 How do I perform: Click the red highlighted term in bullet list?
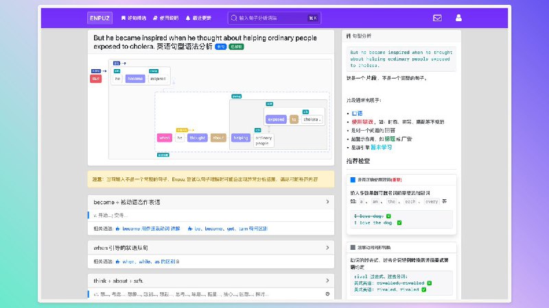point(362,122)
